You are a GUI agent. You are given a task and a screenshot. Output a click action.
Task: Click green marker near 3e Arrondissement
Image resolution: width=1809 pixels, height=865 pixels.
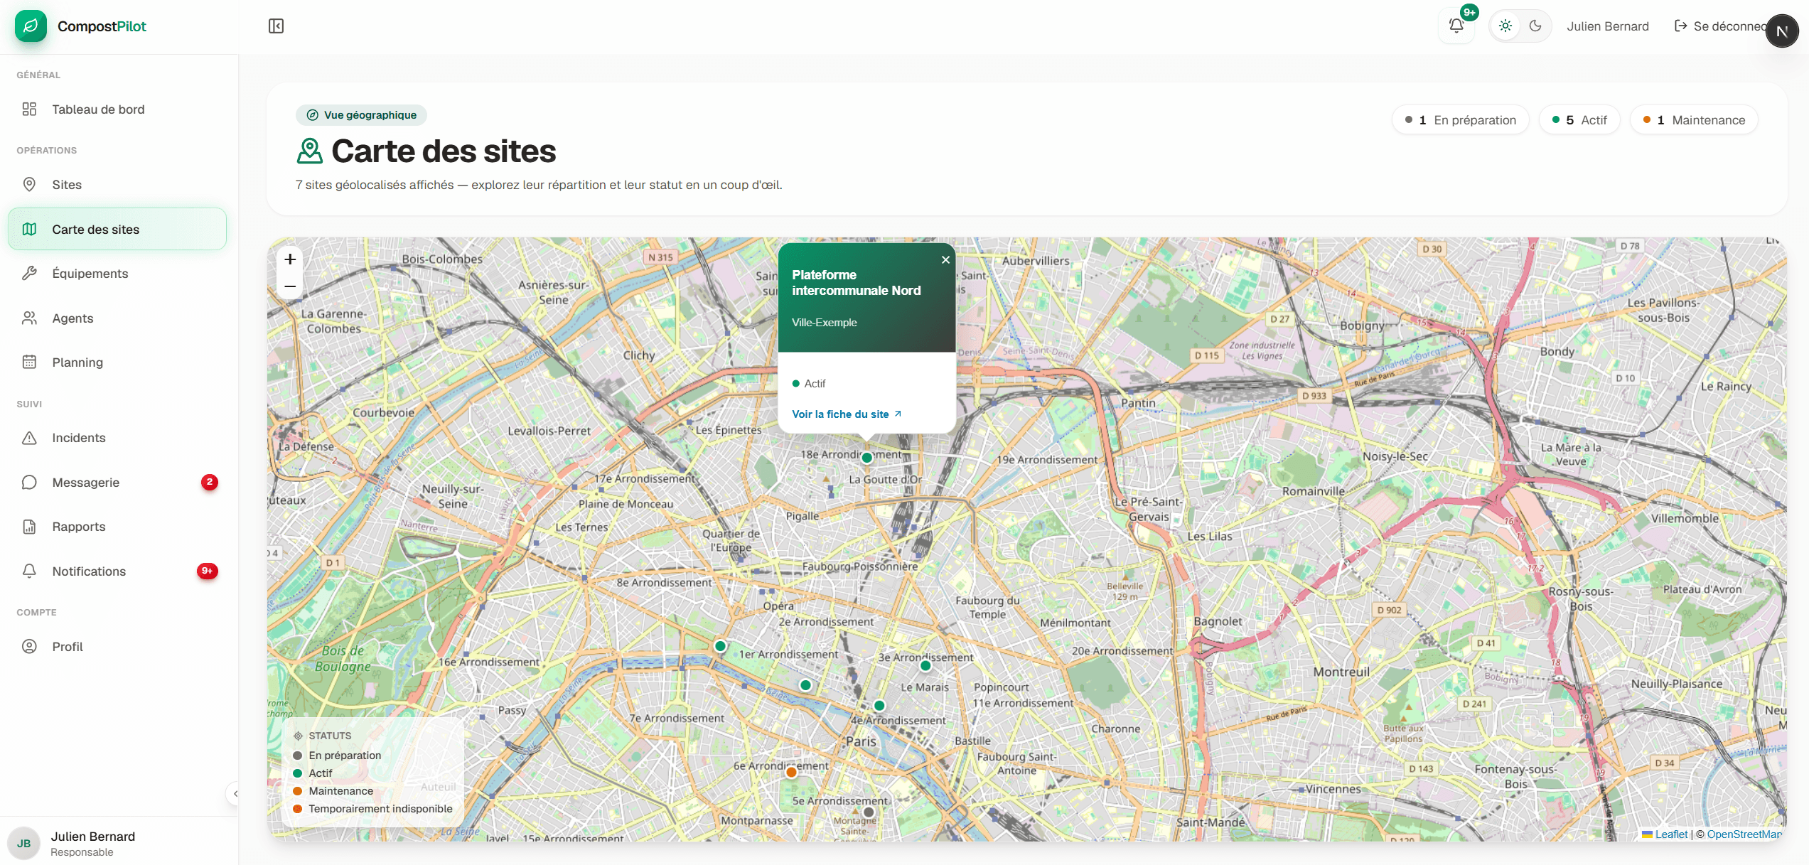pyautogui.click(x=925, y=666)
